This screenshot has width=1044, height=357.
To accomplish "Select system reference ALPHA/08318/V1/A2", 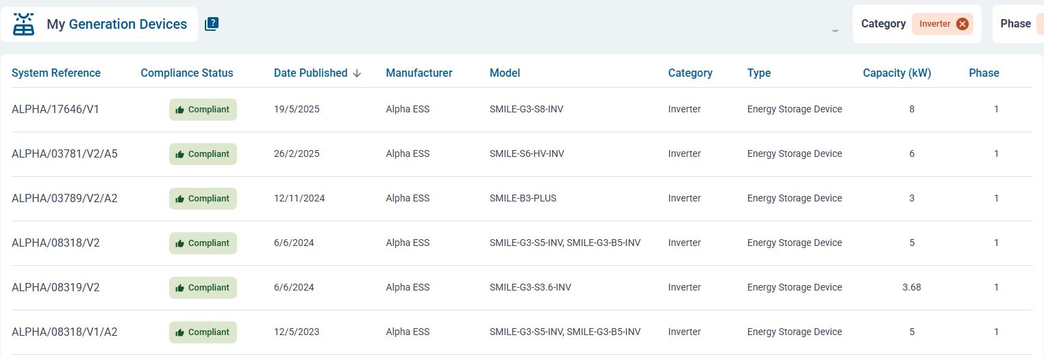I will click(x=64, y=332).
